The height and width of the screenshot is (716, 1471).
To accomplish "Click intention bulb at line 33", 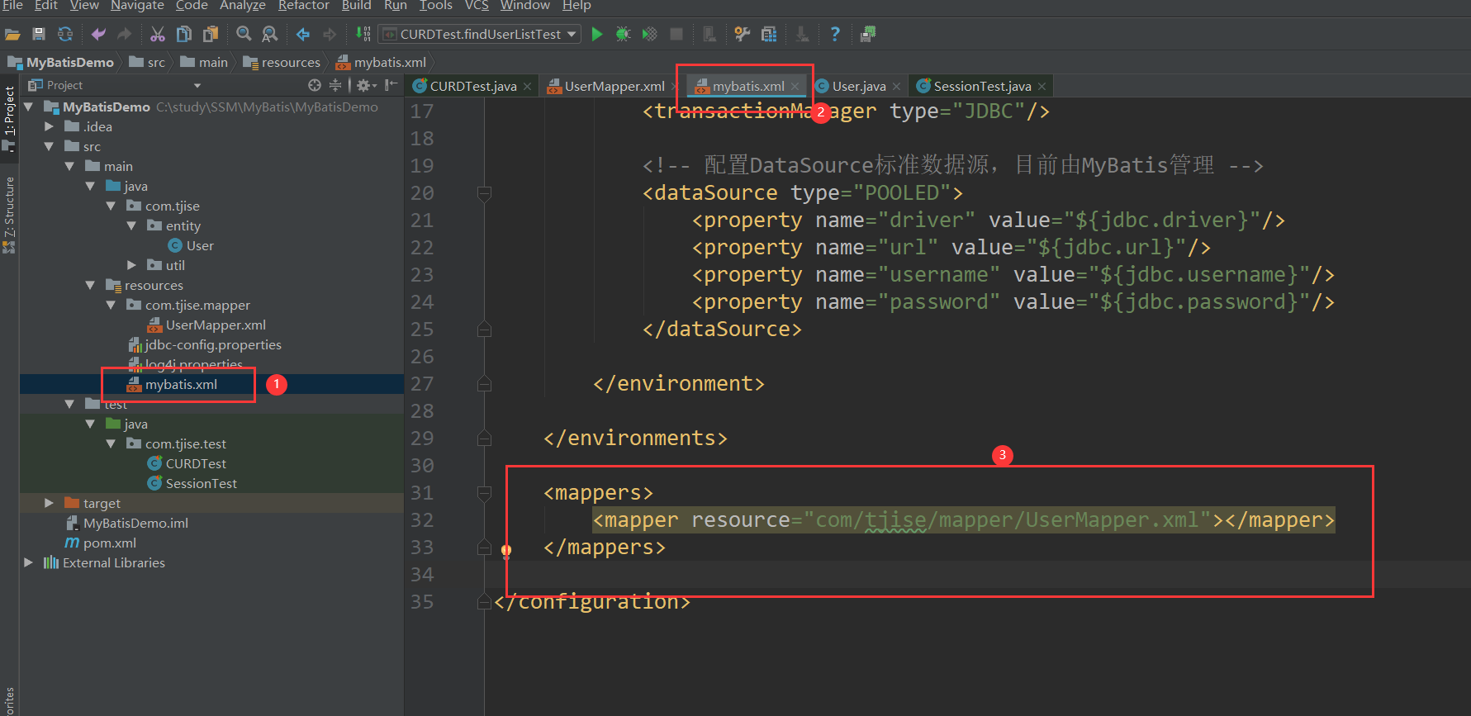I will tap(505, 550).
